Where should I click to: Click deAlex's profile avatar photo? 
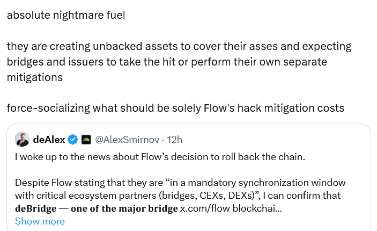(x=22, y=140)
